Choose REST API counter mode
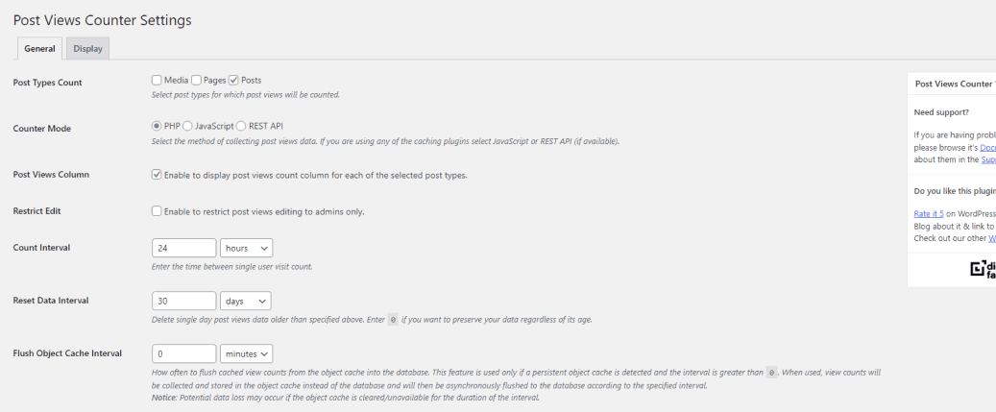Image resolution: width=996 pixels, height=412 pixels. click(241, 126)
